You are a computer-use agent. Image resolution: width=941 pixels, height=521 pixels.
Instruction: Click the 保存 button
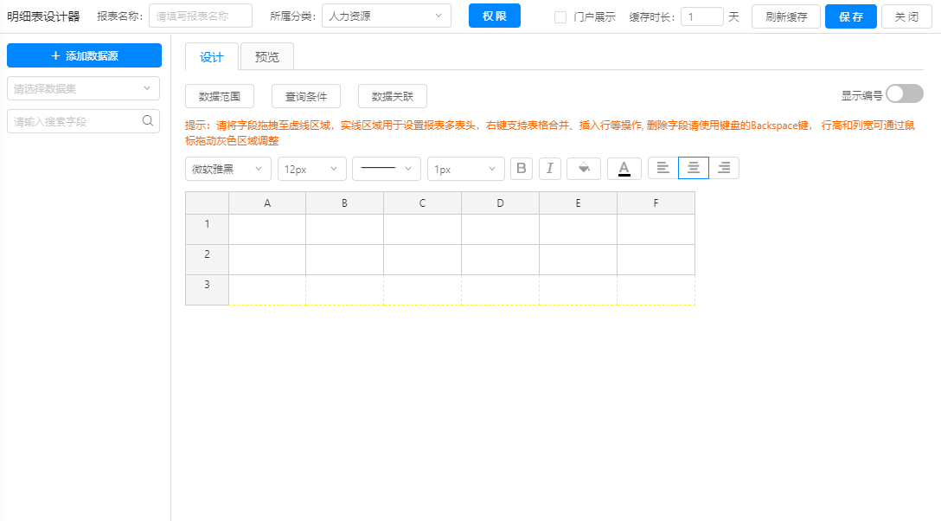coord(851,16)
